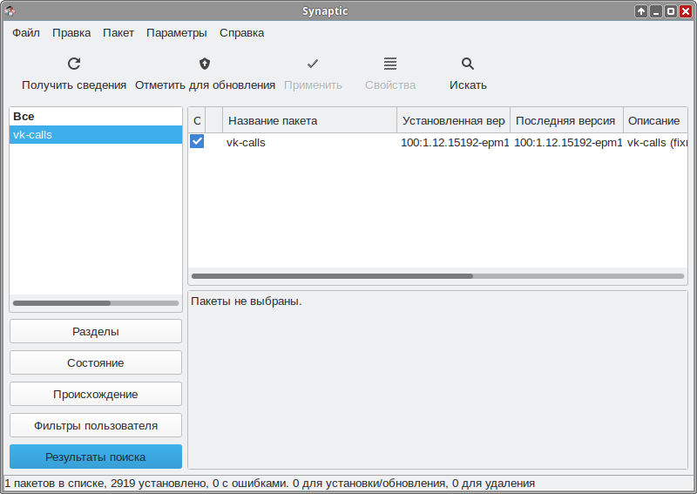The image size is (697, 494).
Task: Close the Synaptic window
Action: (686, 11)
